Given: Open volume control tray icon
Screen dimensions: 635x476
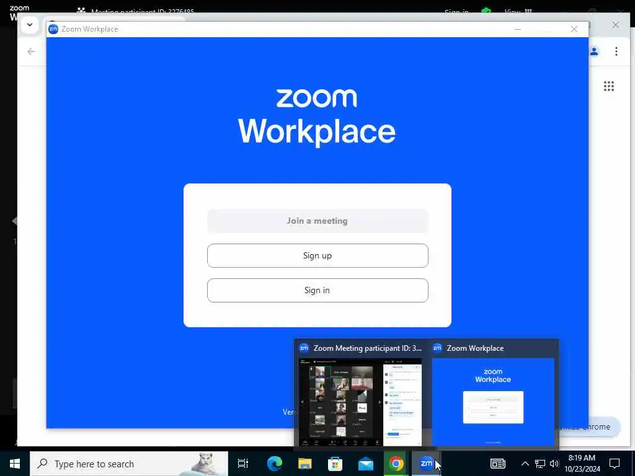Looking at the screenshot, I should 554,464.
